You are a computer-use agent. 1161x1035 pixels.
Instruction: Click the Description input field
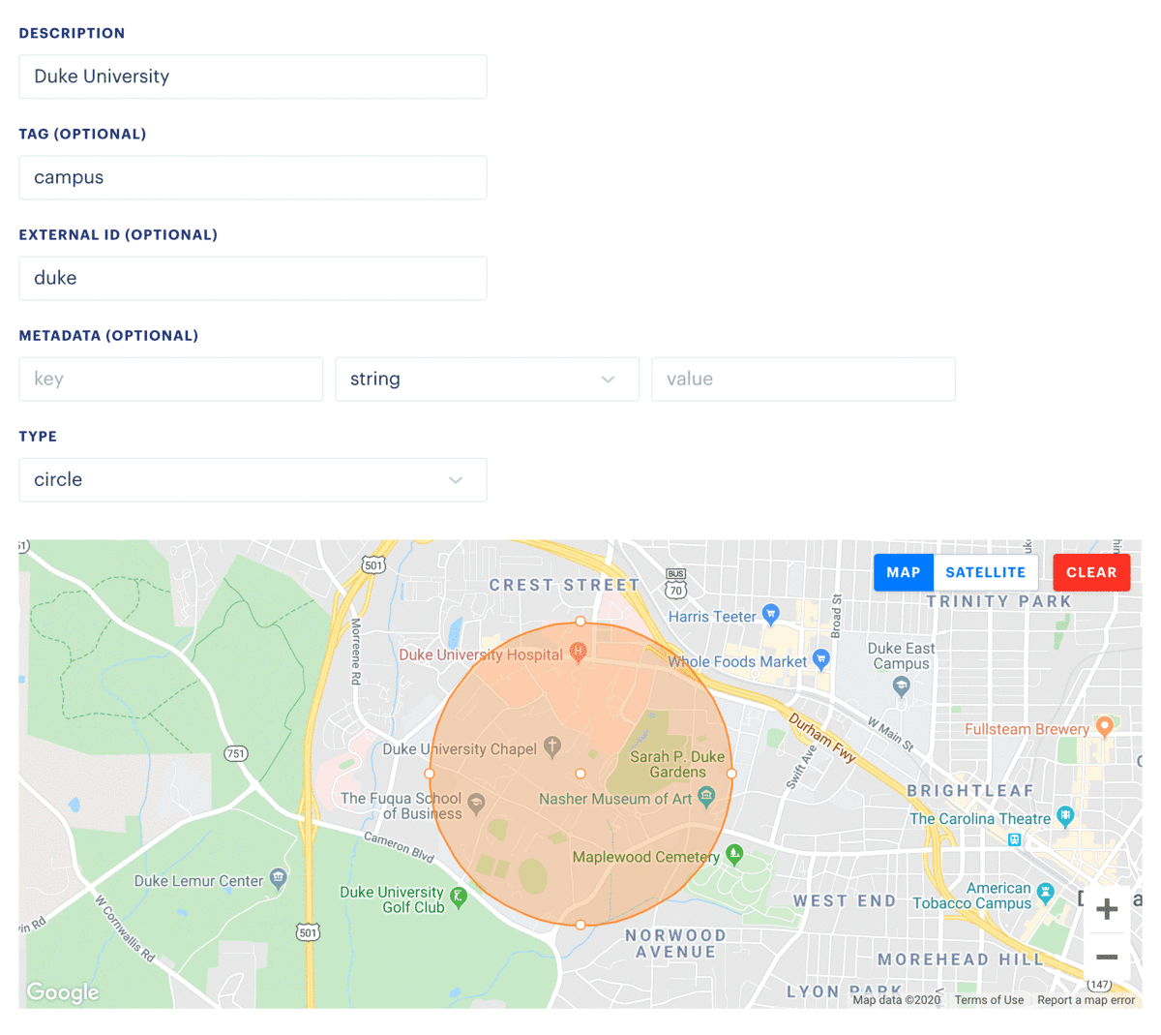pos(253,76)
